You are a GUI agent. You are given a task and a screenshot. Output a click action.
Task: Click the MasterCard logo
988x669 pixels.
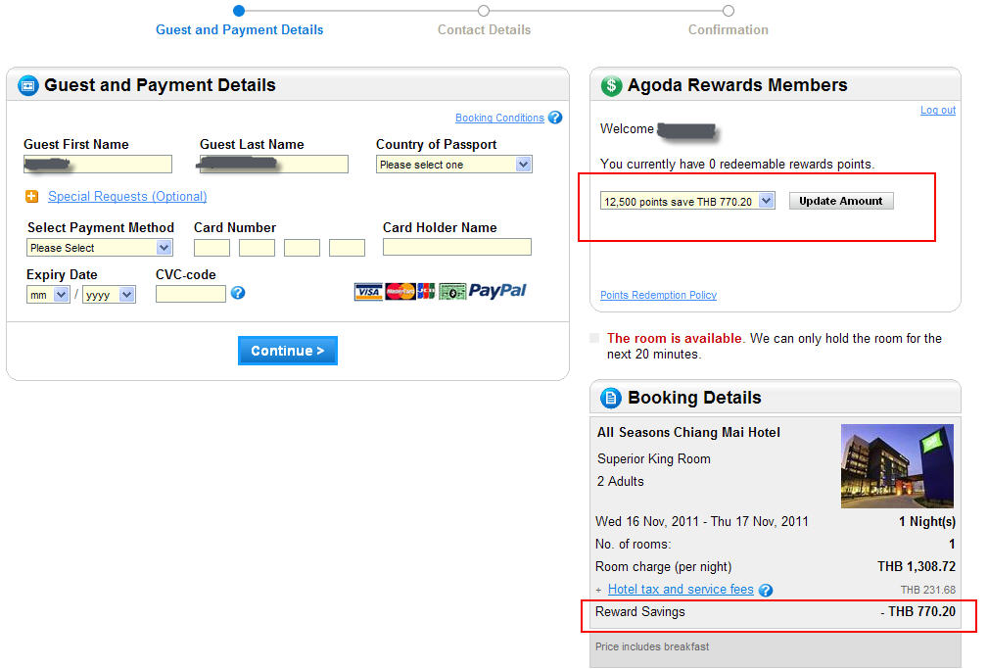point(400,291)
